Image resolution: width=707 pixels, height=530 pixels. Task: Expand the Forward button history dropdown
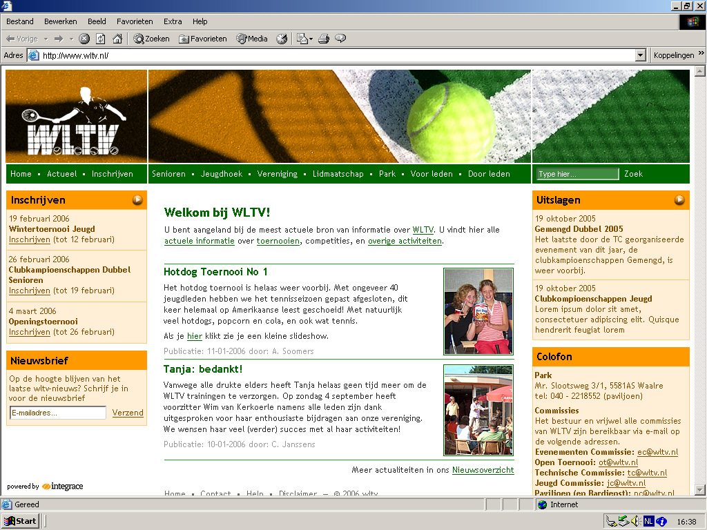[70, 39]
